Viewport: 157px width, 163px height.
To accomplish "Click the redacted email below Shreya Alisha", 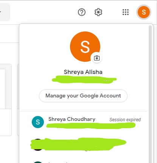I will tap(84, 80).
